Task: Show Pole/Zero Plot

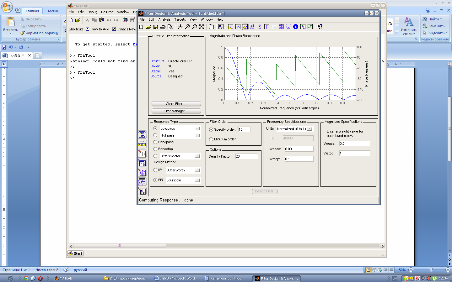Action: [x=281, y=27]
